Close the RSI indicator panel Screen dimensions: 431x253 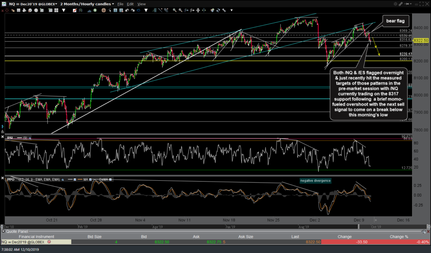point(3,137)
